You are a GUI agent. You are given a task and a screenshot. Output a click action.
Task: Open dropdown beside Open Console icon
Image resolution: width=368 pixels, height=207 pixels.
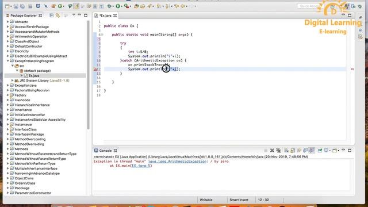338,151
